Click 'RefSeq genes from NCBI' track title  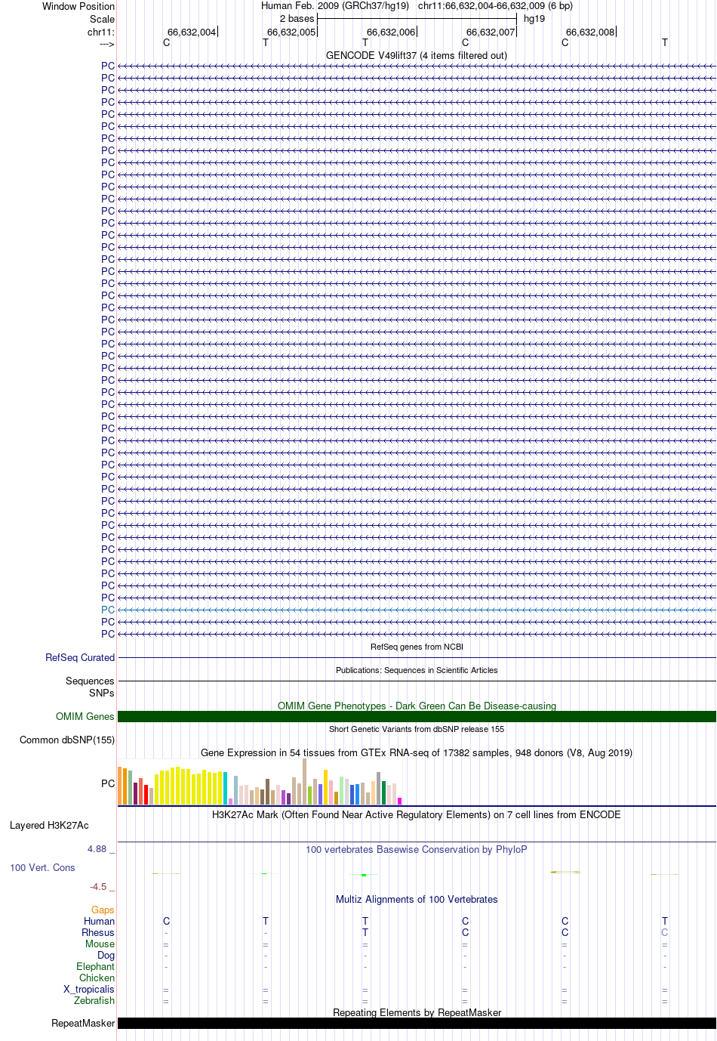(x=417, y=647)
